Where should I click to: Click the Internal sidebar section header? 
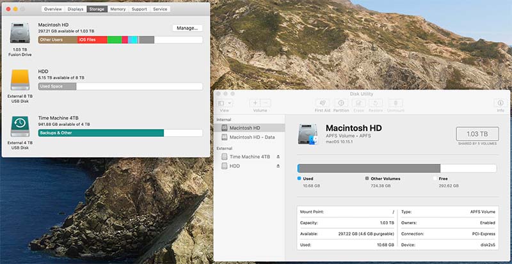click(x=224, y=120)
